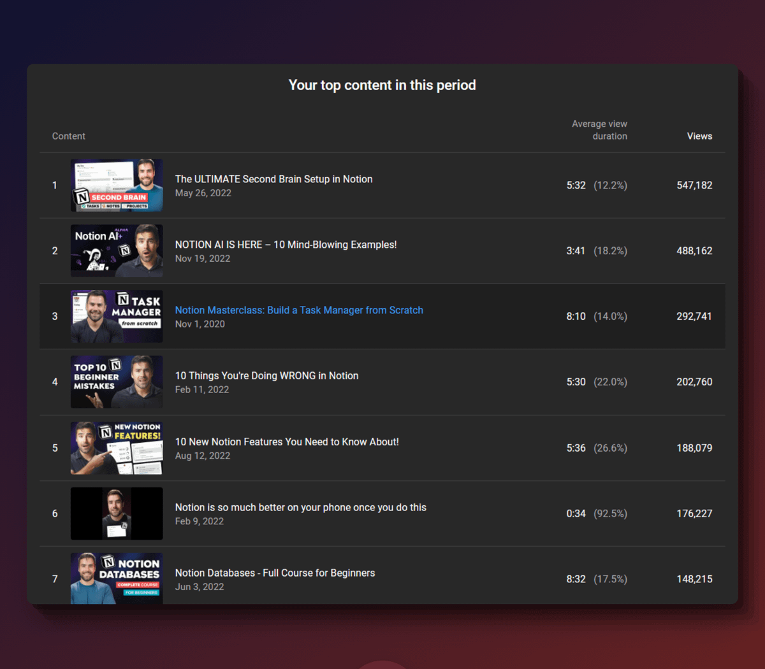Click the 'Your top content in this period' heading
The width and height of the screenshot is (765, 669).
point(382,85)
